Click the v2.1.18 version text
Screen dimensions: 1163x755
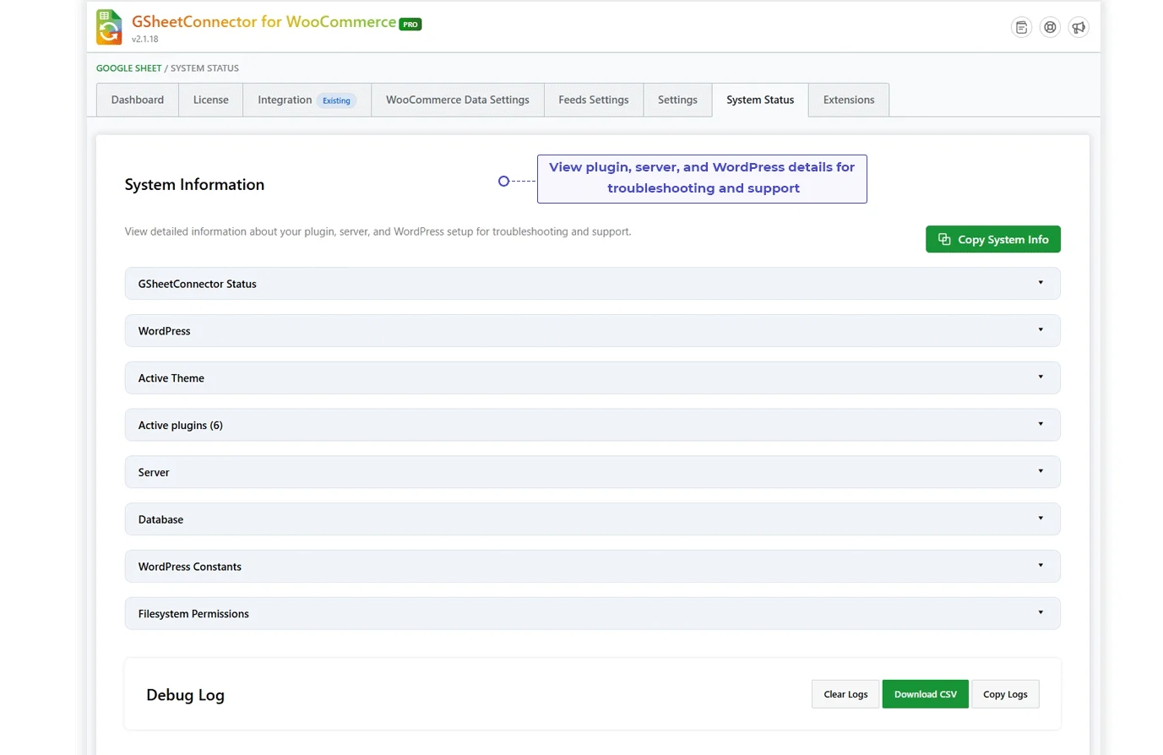click(145, 39)
